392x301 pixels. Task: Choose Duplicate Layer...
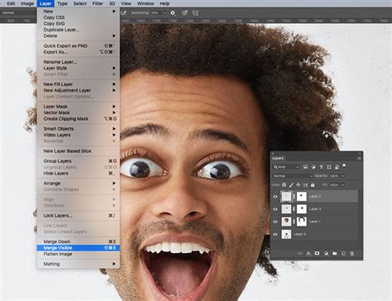coord(79,30)
